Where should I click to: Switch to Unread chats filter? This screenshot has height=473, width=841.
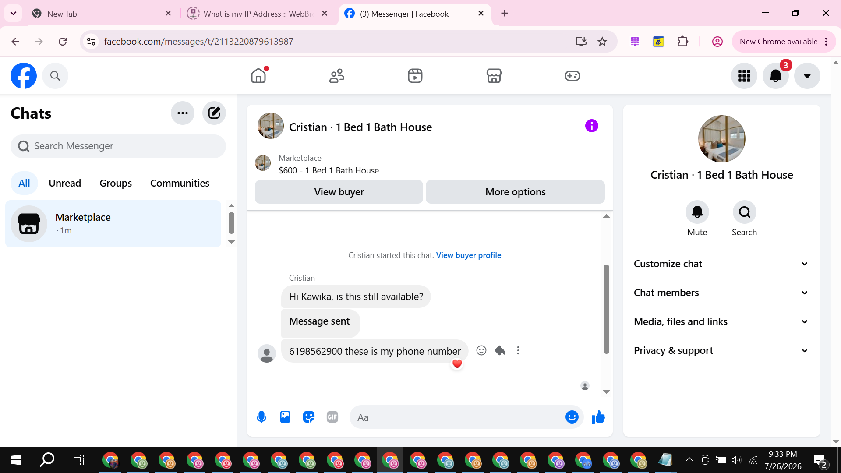tap(65, 183)
